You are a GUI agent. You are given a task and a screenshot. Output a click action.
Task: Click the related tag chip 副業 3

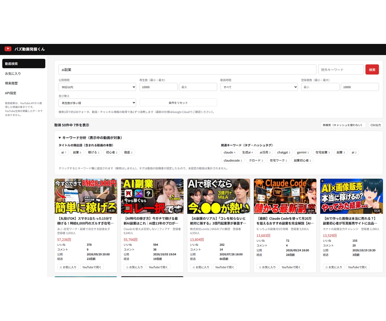pyautogui.click(x=340, y=152)
